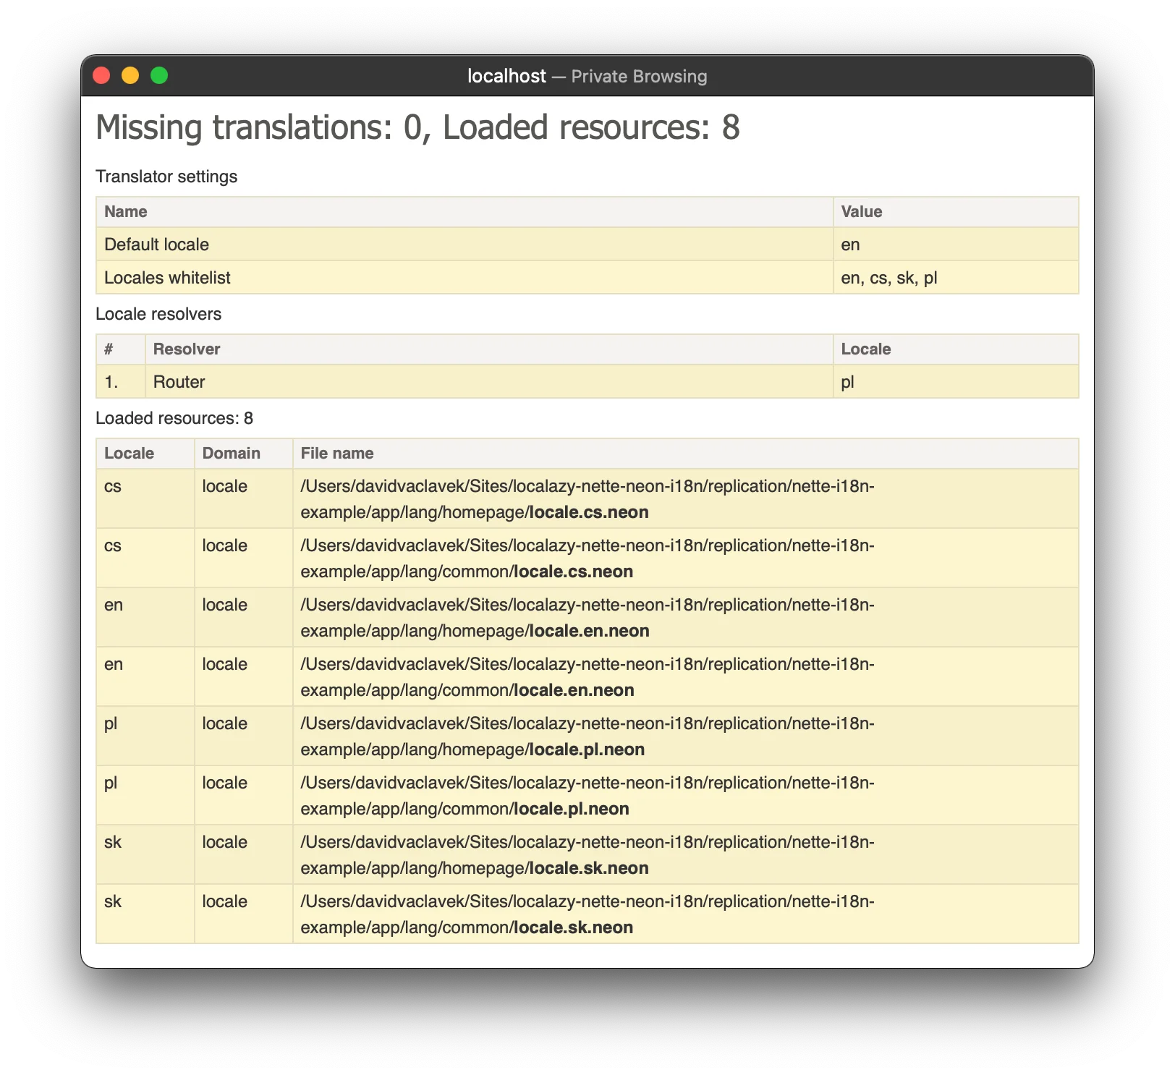Click the red close window button
Screen dimensions: 1175x1075
102,76
